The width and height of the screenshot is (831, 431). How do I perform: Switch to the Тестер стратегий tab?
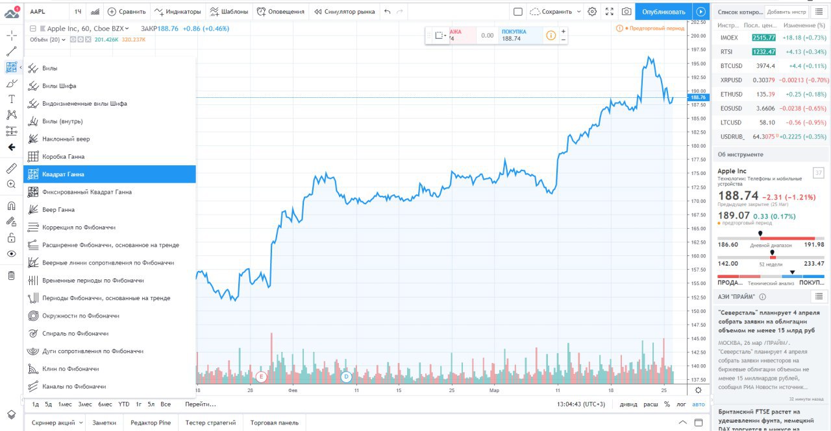click(210, 423)
